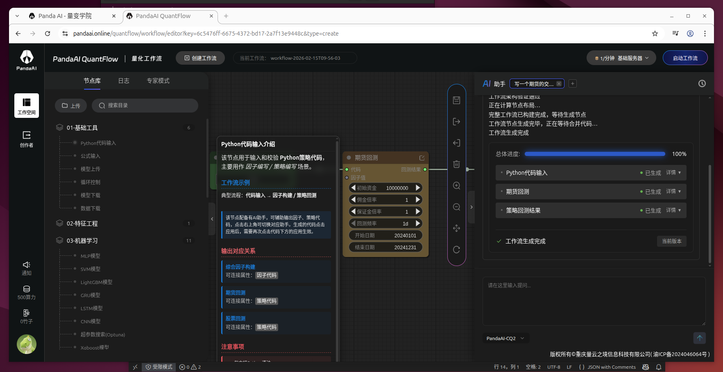This screenshot has width=723, height=372.
Task: Click the errors and warnings indicator
Action: coord(190,367)
